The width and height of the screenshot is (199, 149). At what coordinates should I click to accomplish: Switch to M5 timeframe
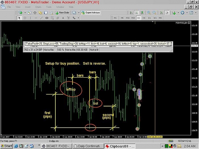122,18
